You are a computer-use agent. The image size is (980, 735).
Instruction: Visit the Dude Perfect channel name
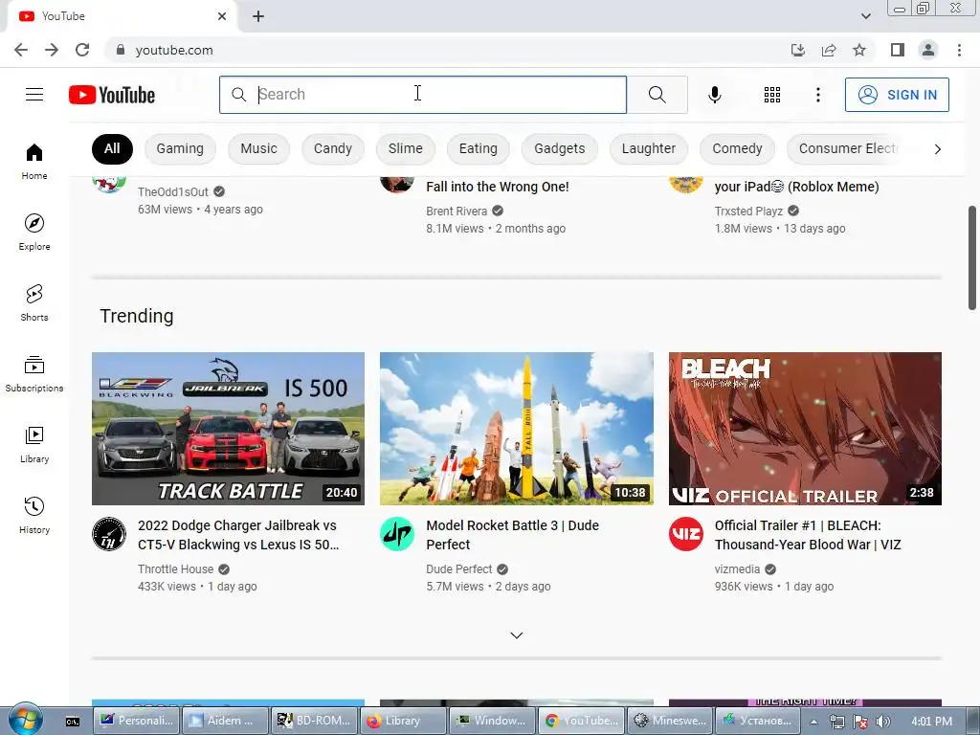[x=458, y=569]
